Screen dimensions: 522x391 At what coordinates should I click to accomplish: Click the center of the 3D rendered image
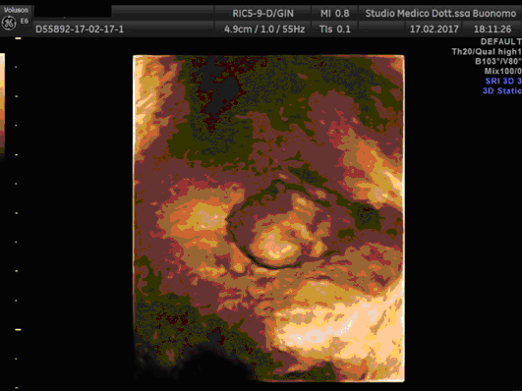click(x=268, y=218)
